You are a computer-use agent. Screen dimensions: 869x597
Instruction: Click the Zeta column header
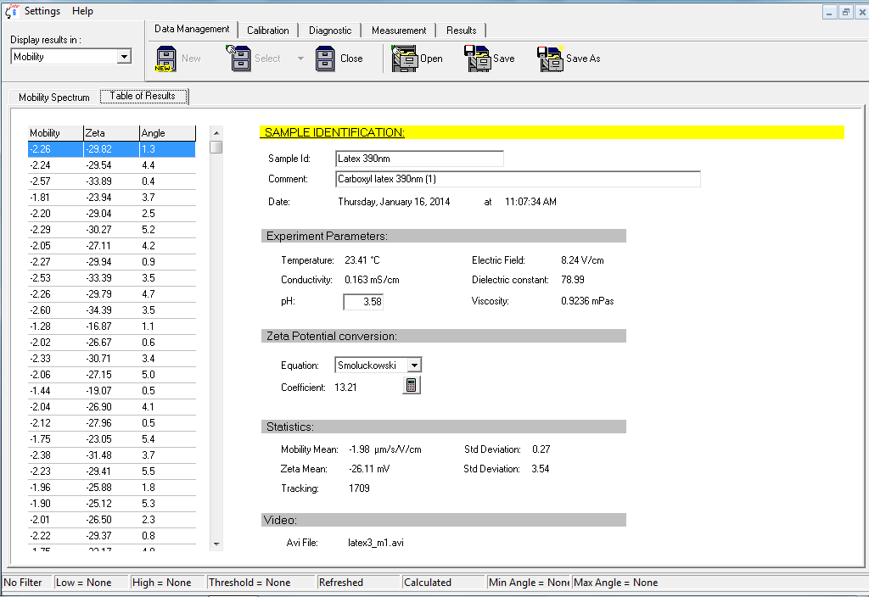pyautogui.click(x=110, y=133)
